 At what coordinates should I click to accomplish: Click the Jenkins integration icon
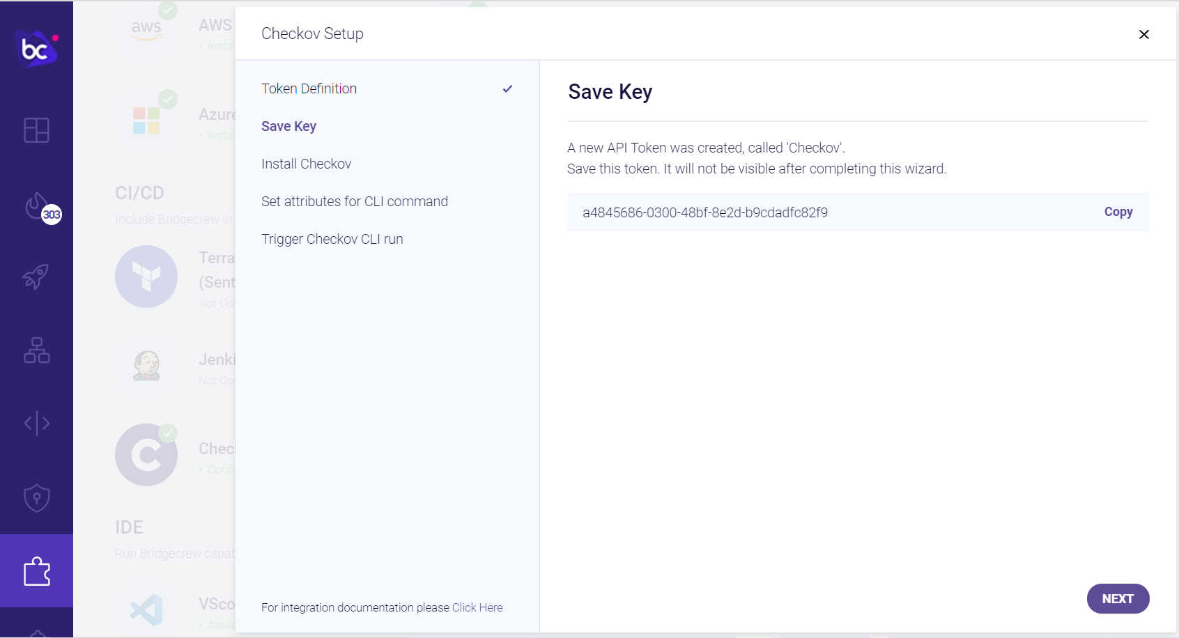146,365
